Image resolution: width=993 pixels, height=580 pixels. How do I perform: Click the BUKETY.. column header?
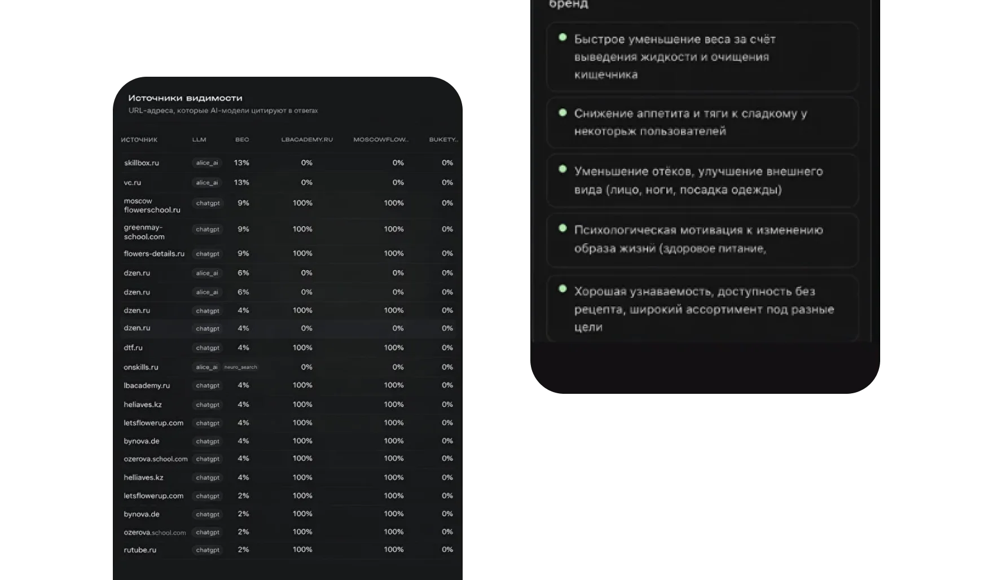[443, 140]
